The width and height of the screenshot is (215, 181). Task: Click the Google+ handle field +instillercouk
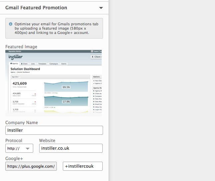click(83, 166)
